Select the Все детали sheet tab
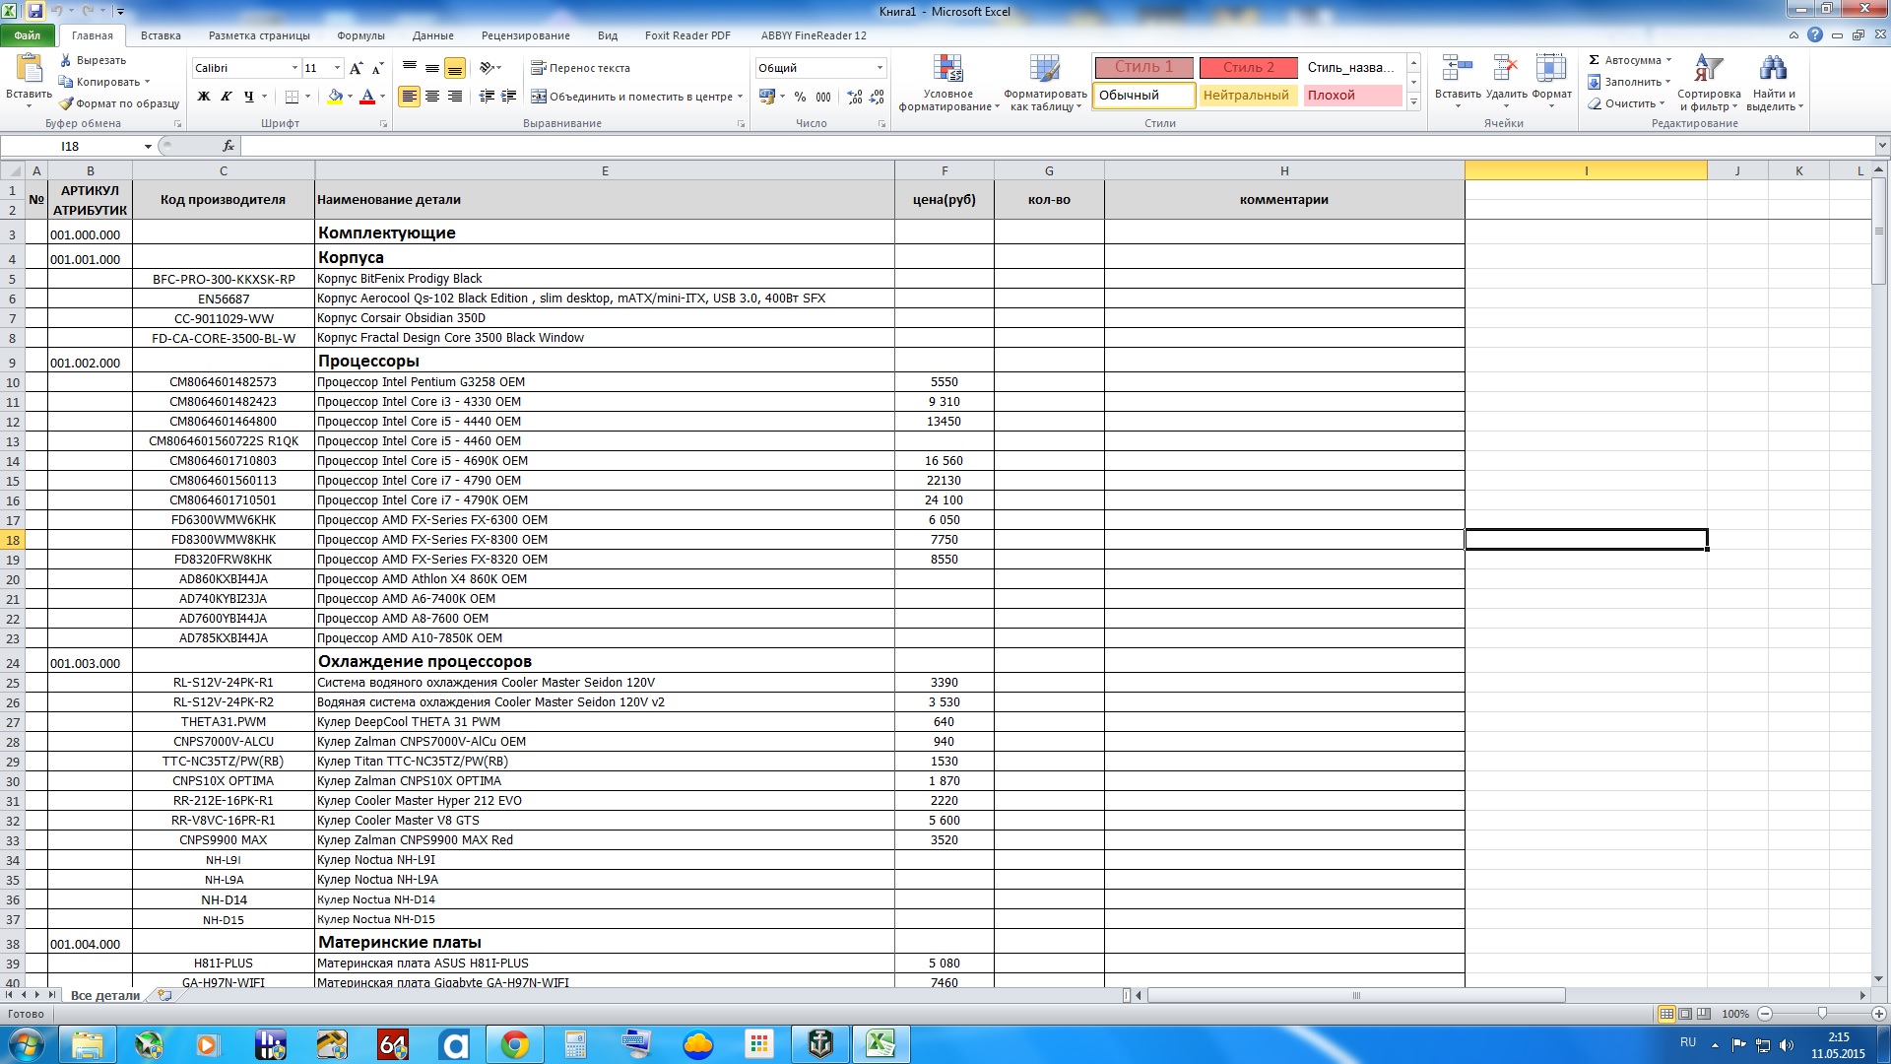Viewport: 1891px width, 1064px height. 105,995
